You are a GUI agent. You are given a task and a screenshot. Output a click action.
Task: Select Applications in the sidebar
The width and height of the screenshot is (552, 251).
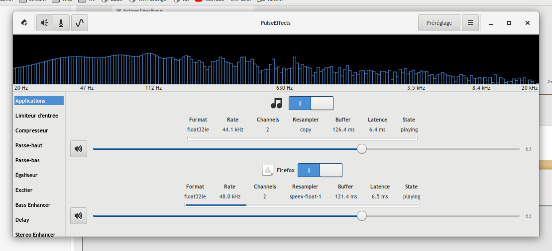[x=39, y=101]
